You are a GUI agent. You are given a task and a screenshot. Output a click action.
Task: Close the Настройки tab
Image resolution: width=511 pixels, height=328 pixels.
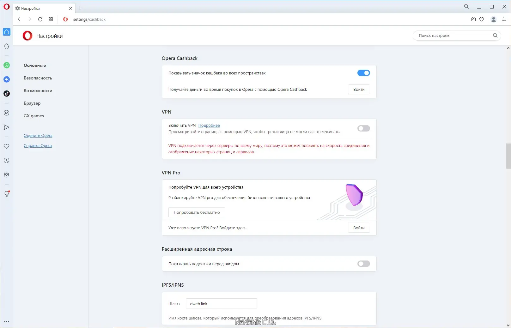click(70, 9)
